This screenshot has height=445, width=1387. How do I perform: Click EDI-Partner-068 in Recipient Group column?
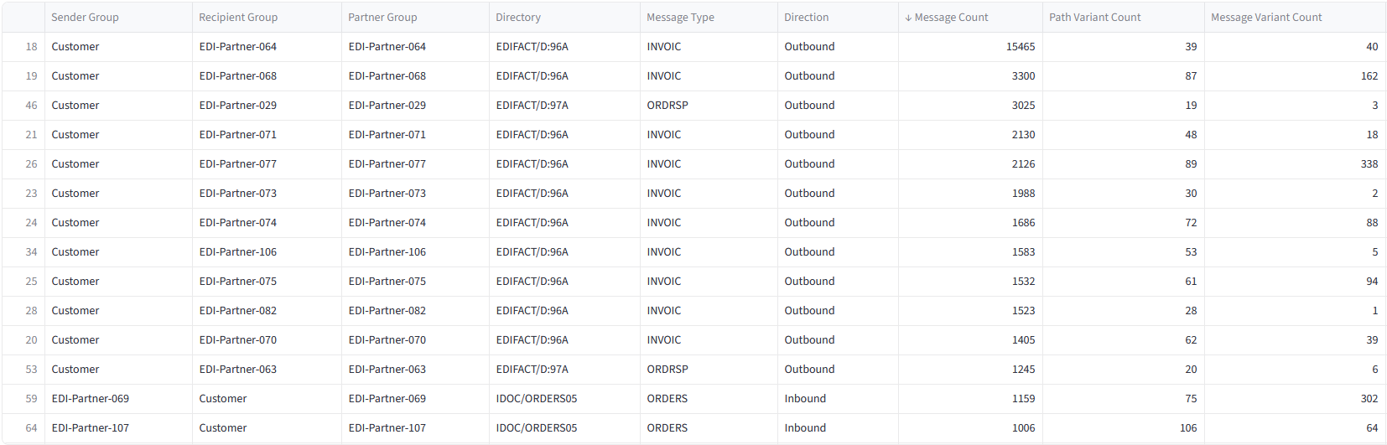(x=238, y=76)
